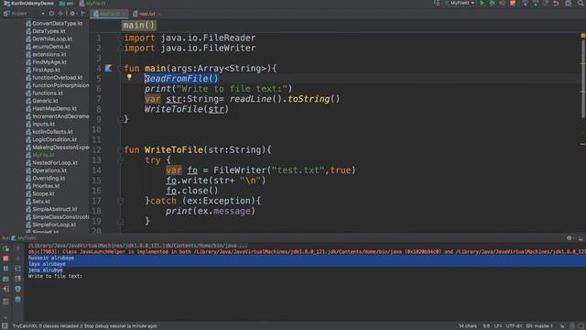Image resolution: width=586 pixels, height=330 pixels.
Task: Toggle soft-wrap icon in Run console
Action: [x=18, y=269]
